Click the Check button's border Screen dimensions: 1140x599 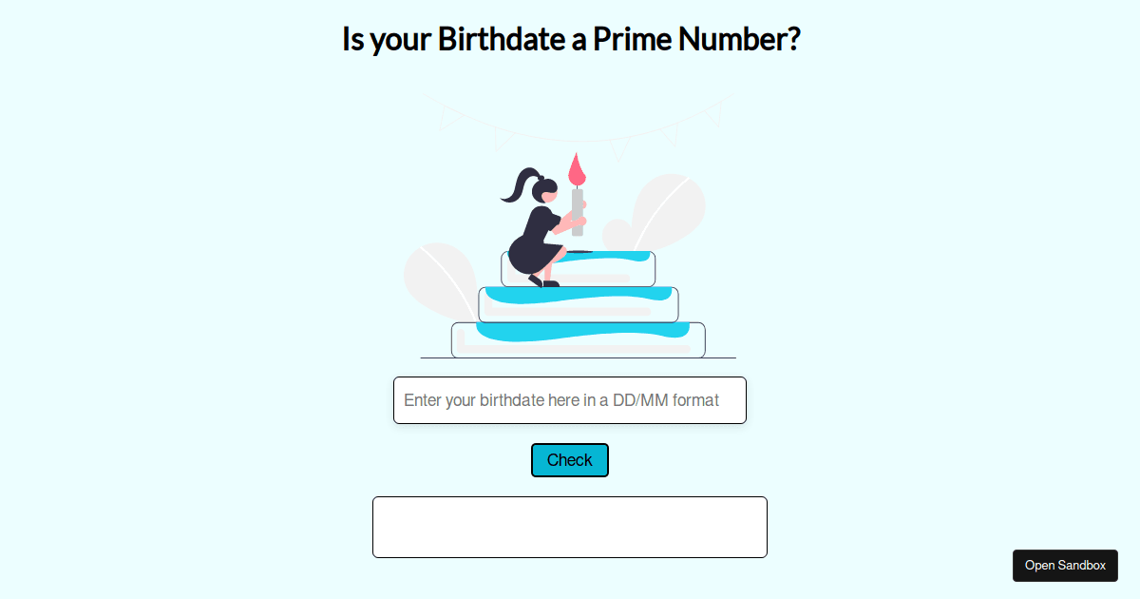pos(570,445)
